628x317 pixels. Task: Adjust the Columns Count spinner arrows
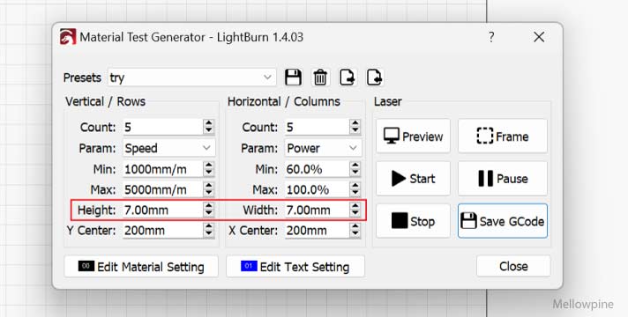(355, 127)
